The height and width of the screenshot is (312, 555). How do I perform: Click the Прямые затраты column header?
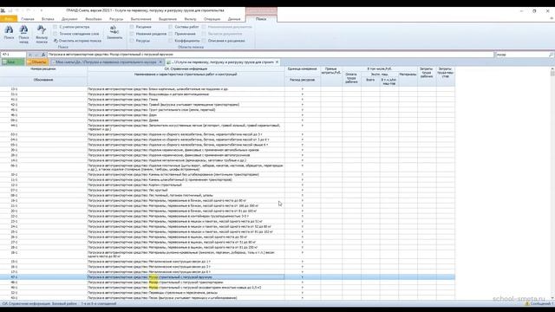click(x=331, y=71)
